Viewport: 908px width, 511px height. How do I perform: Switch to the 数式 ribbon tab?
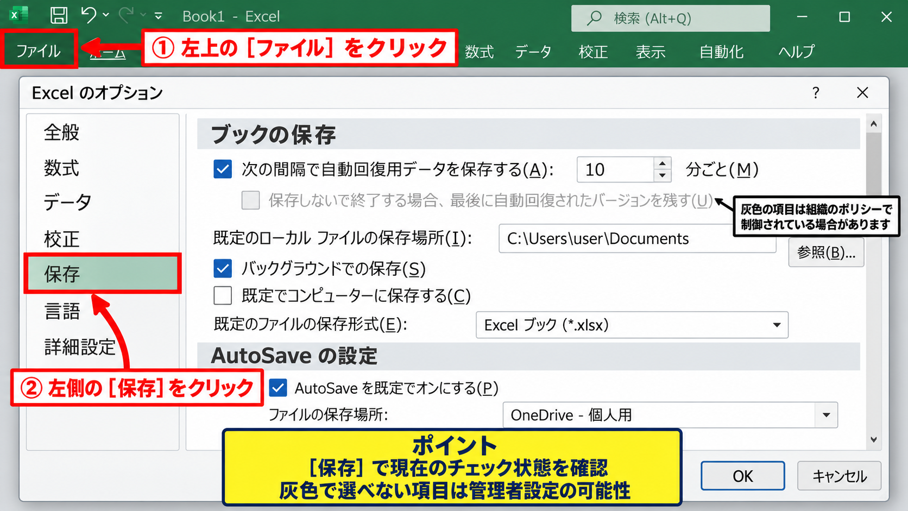[479, 52]
